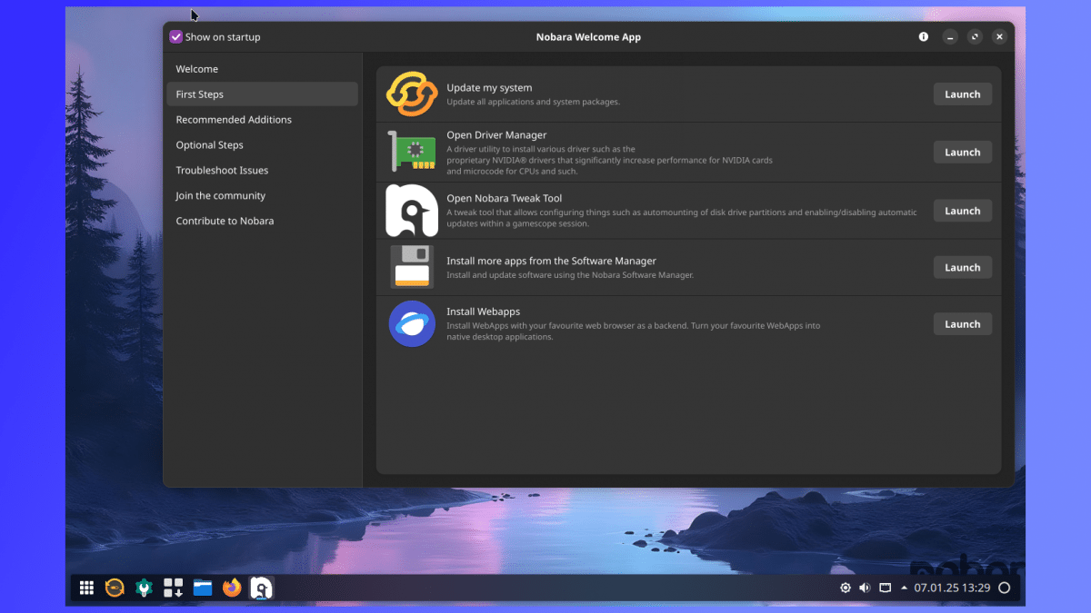Click 'Install more apps from the Software Manager' text

point(551,261)
